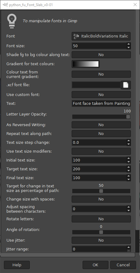
Task: Click the font selector abc icon
Action: 76,36
